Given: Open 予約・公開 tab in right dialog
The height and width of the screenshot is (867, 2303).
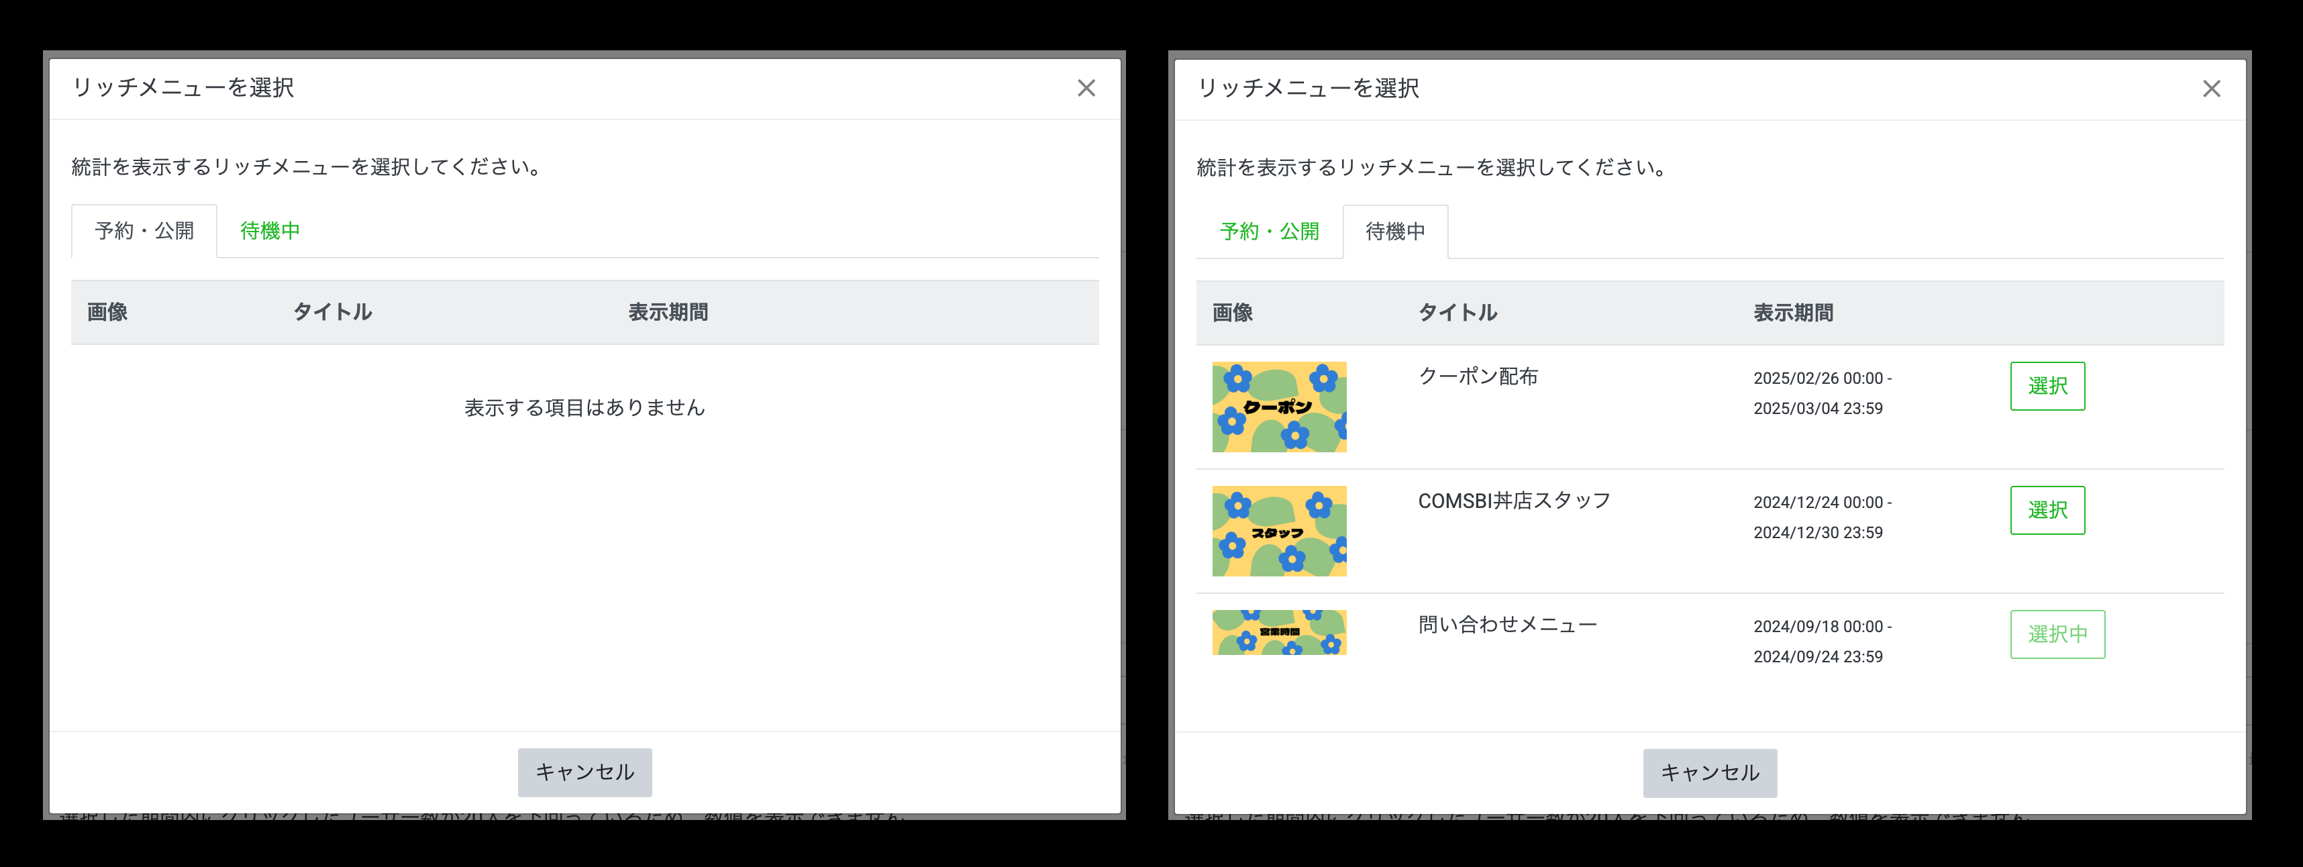Looking at the screenshot, I should pos(1269,232).
